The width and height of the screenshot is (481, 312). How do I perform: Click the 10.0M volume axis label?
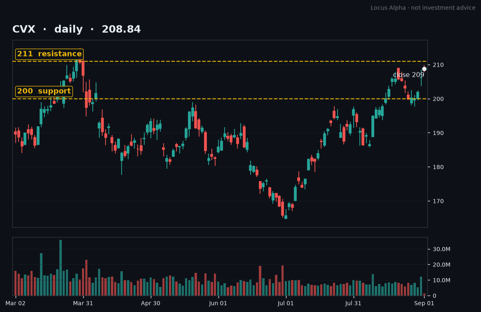click(441, 280)
